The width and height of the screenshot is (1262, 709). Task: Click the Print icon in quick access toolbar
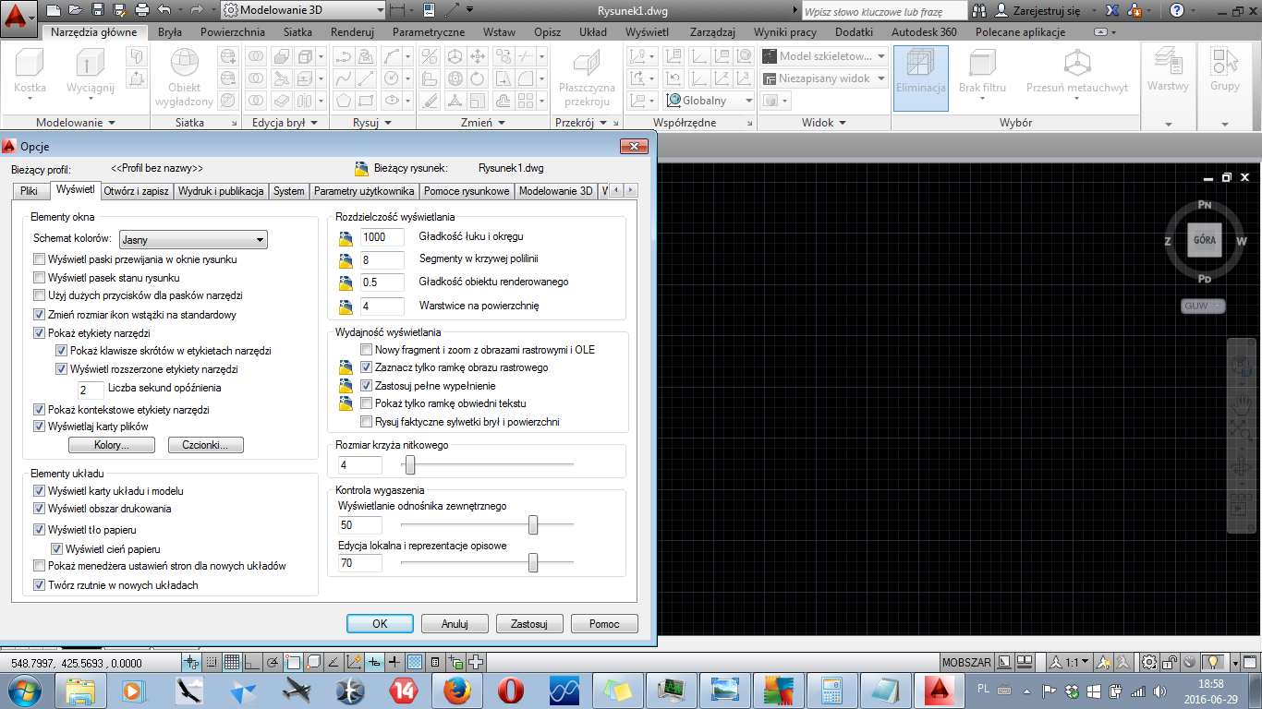pyautogui.click(x=142, y=10)
